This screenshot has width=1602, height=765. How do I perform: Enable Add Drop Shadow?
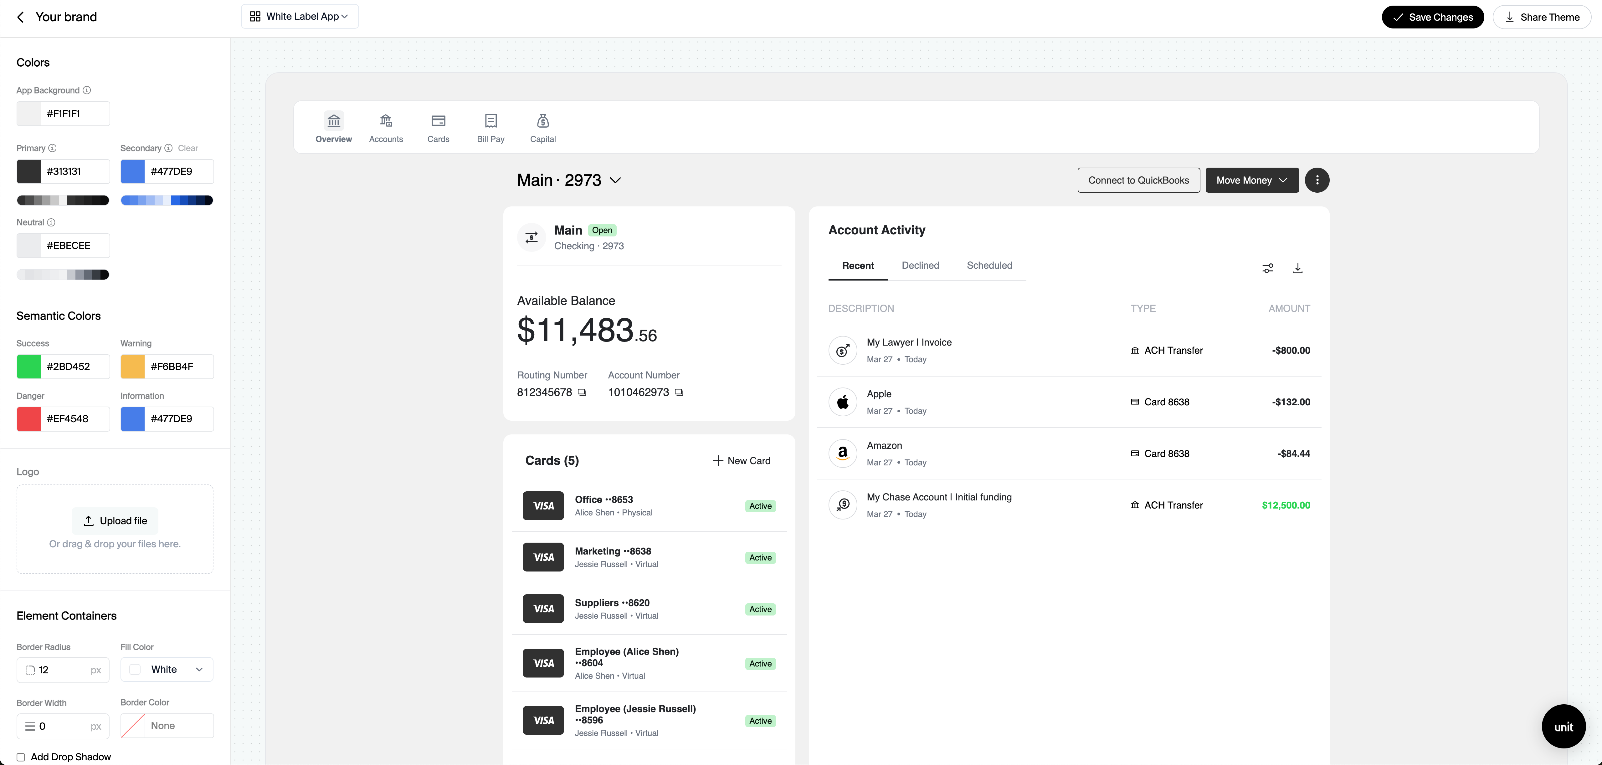click(21, 757)
